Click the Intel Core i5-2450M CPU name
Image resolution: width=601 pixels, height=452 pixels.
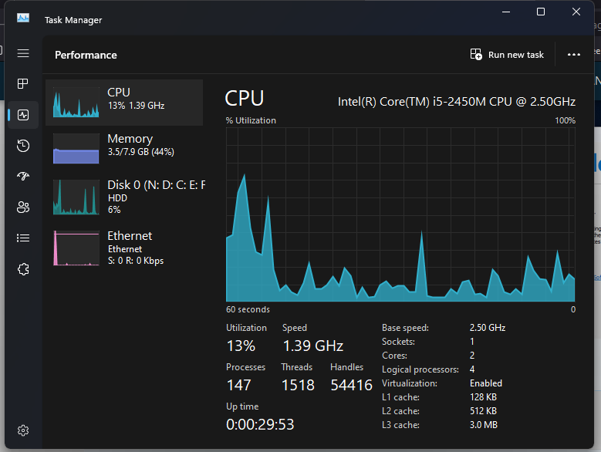(x=457, y=102)
